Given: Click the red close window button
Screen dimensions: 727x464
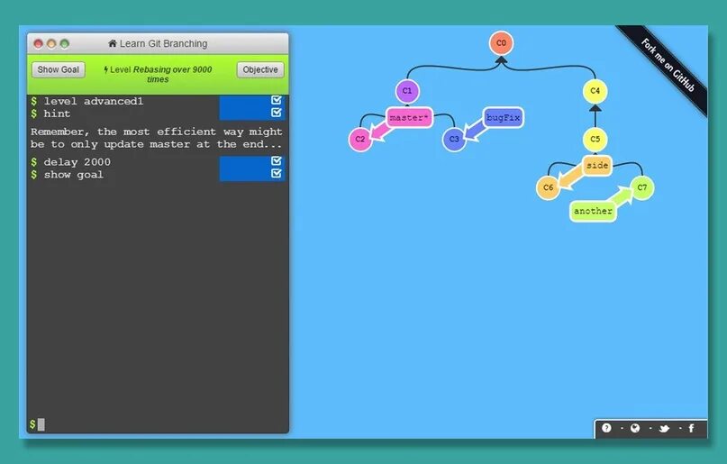Looking at the screenshot, I should pyautogui.click(x=39, y=43).
